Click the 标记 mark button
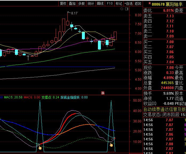Viewport: 186px width, 154px height. pyautogui.click(x=118, y=3)
